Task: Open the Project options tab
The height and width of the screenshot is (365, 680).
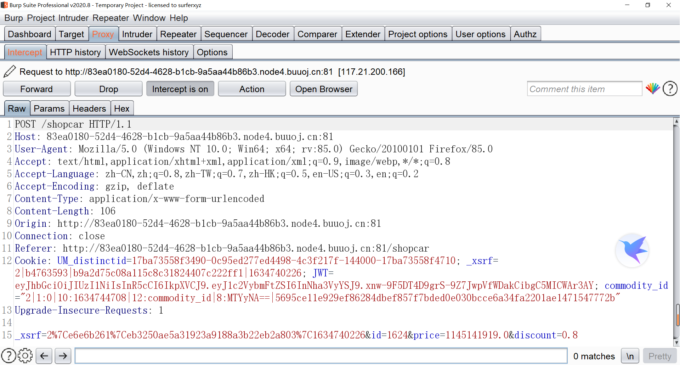Action: pyautogui.click(x=418, y=34)
